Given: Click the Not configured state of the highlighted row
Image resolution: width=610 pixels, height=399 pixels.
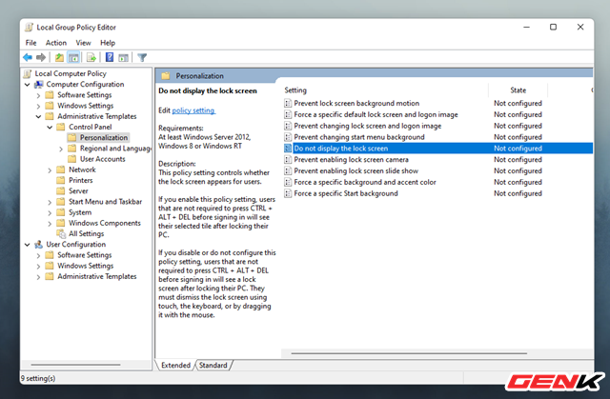Looking at the screenshot, I should (518, 149).
